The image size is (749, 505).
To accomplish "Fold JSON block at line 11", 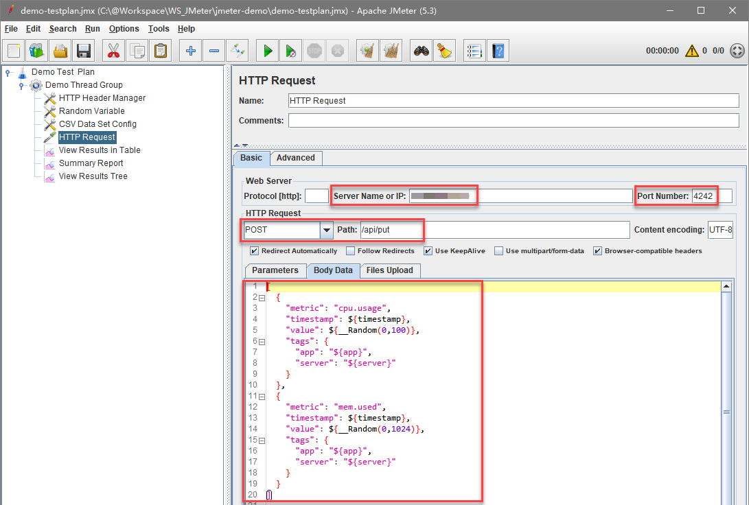I will click(x=262, y=397).
